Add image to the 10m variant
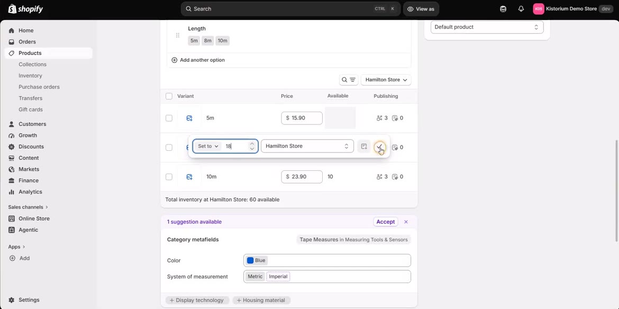Viewport: 619px width, 309px height. 189,177
